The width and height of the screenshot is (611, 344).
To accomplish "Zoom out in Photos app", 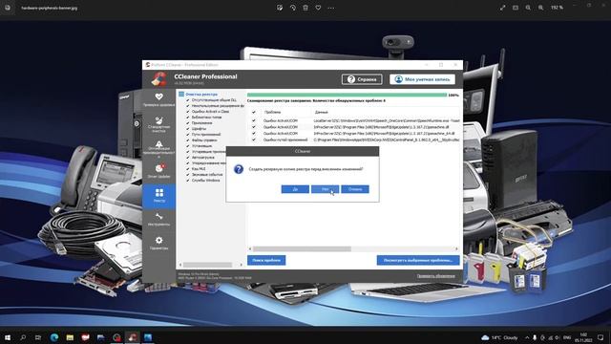I will 528,8.
